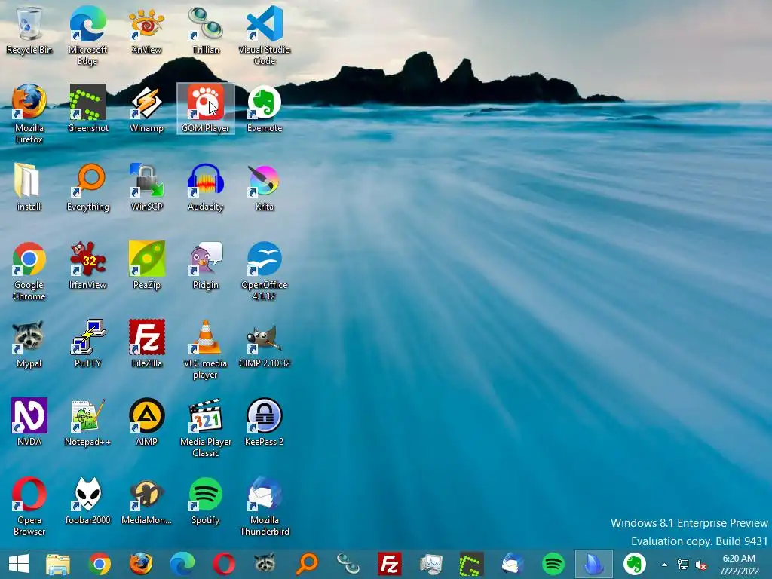Select the install folder on the desktop
Image resolution: width=772 pixels, height=579 pixels.
[x=29, y=187]
